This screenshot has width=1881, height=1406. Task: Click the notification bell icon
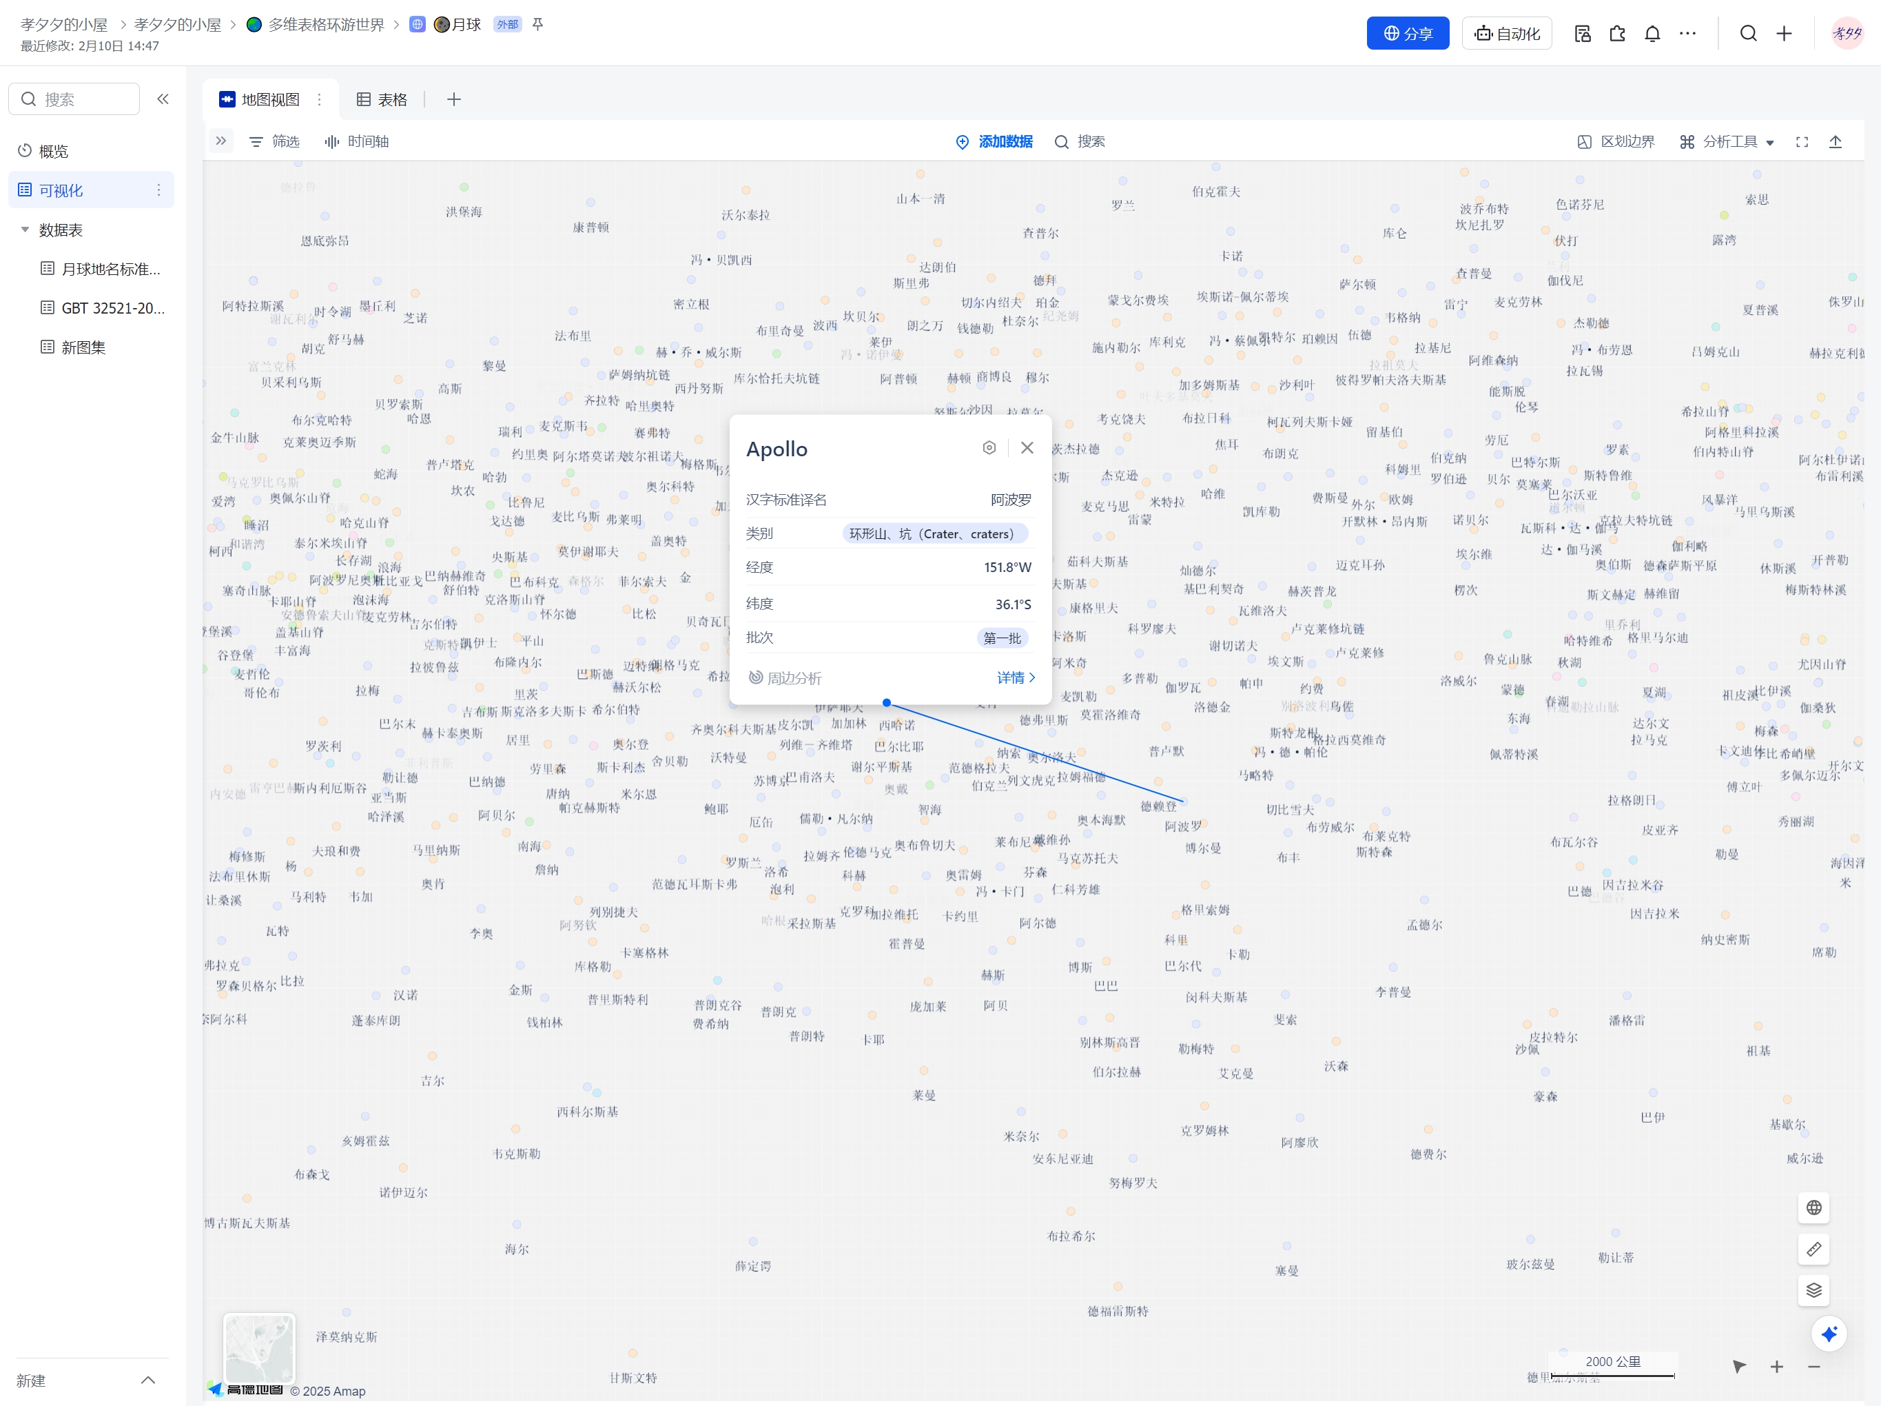1652,33
